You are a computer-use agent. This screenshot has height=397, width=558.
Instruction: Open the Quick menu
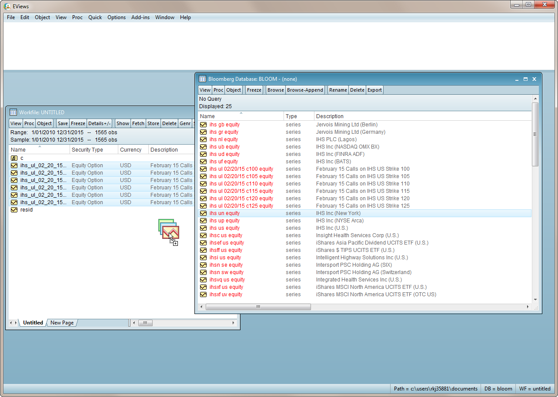pos(95,17)
